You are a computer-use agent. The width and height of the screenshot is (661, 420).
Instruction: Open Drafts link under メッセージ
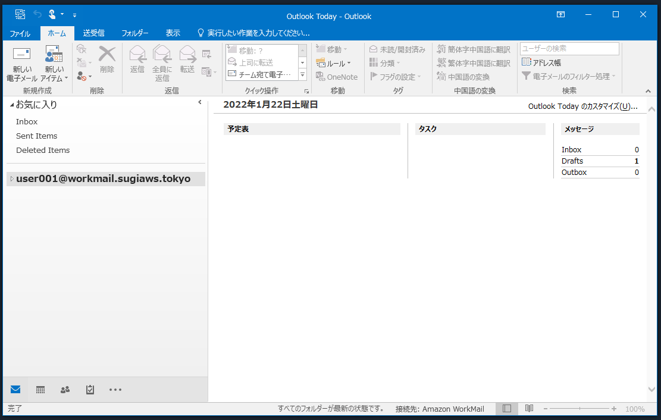pos(572,161)
